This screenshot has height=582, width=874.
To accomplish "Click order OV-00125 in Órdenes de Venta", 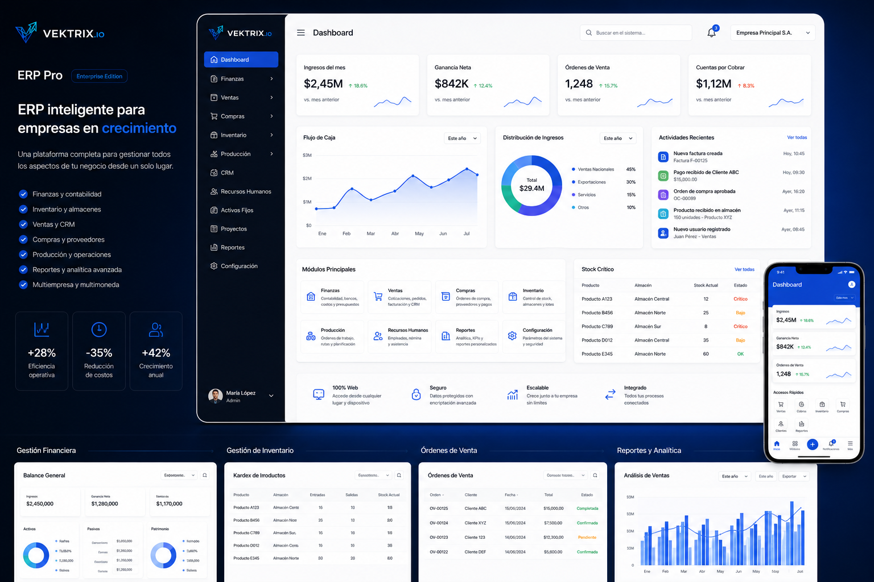I will click(439, 509).
